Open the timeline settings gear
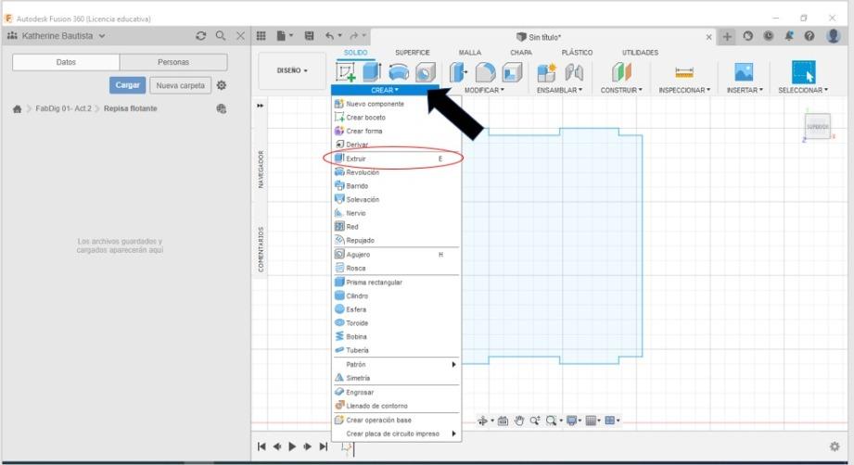Image resolution: width=854 pixels, height=465 pixels. tap(835, 446)
